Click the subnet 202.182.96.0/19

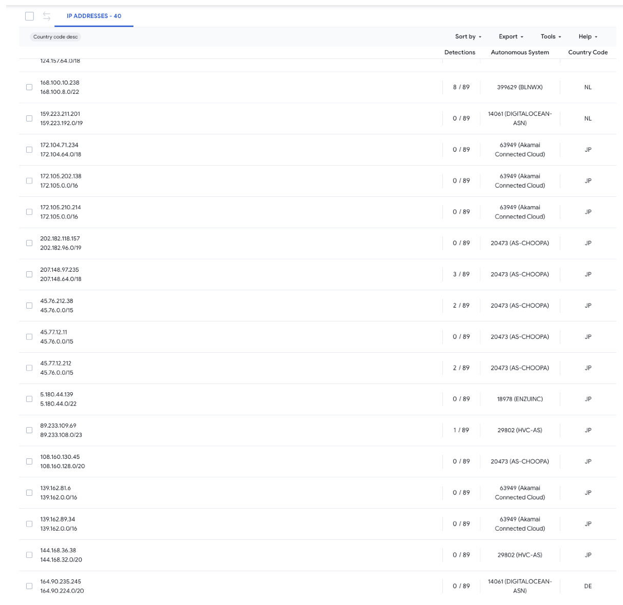pos(61,248)
